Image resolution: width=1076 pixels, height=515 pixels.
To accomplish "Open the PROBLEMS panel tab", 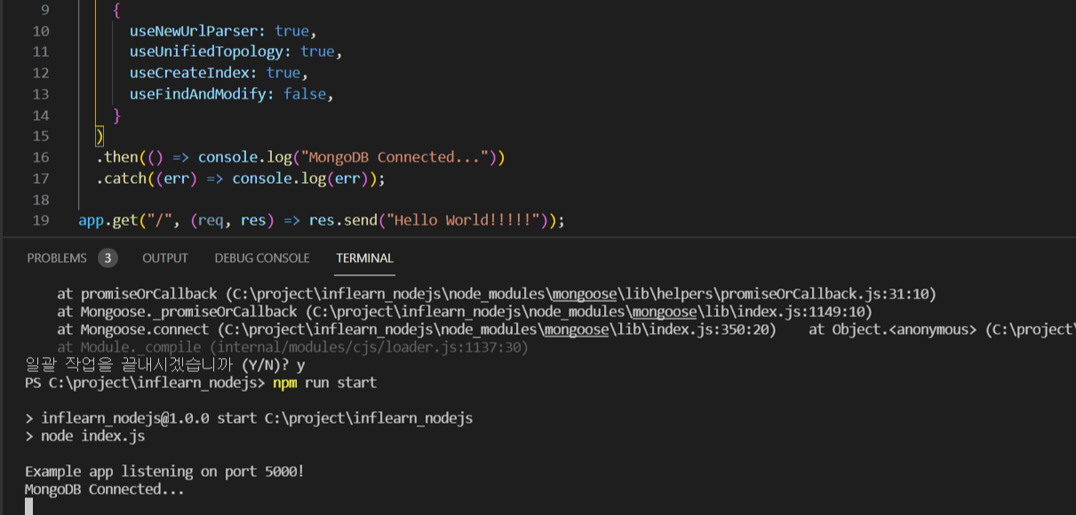I will [57, 258].
